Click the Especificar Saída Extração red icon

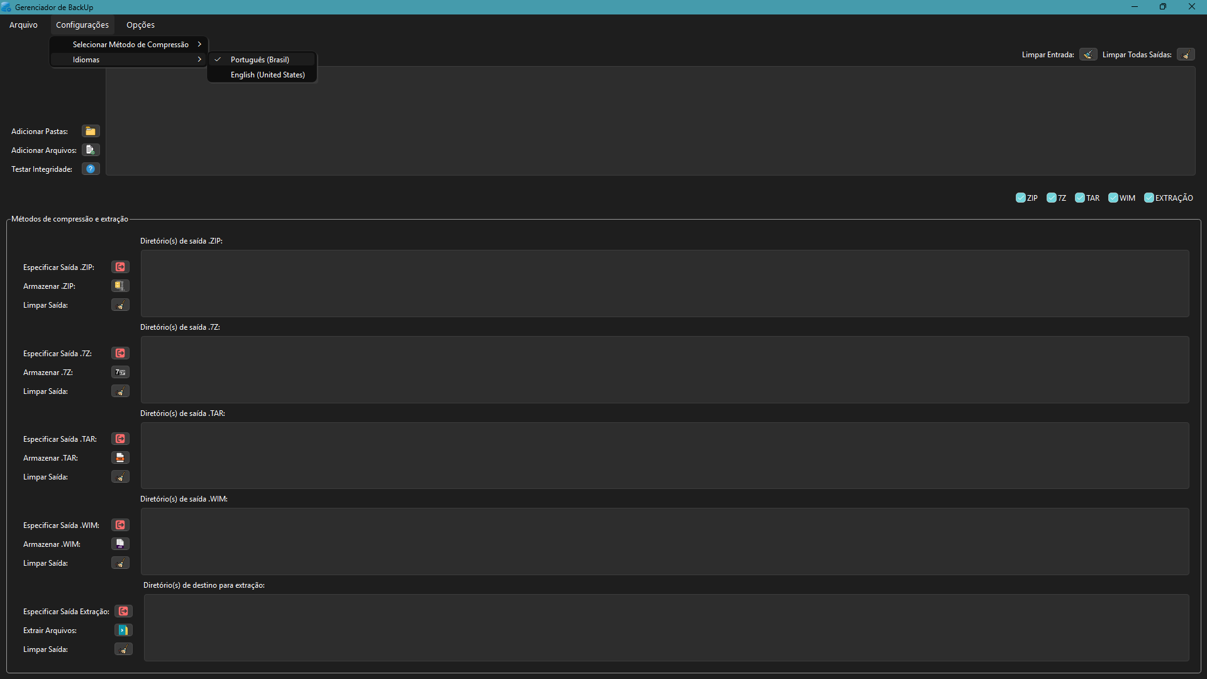pyautogui.click(x=123, y=611)
